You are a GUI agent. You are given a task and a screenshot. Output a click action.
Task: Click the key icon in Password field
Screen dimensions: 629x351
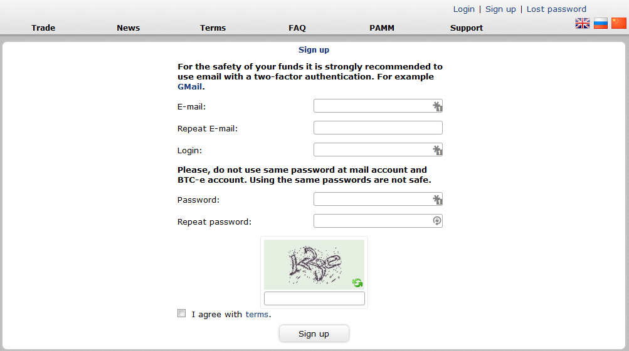[x=437, y=200]
